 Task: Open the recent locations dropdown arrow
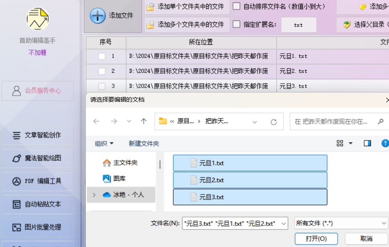coord(129,121)
